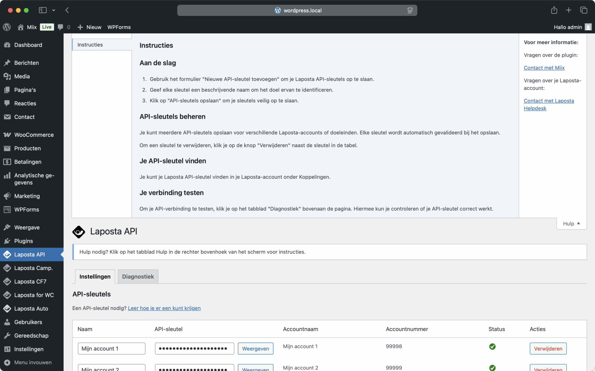595x371 pixels.
Task: Click the Mijn account 1 name field
Action: (111, 349)
